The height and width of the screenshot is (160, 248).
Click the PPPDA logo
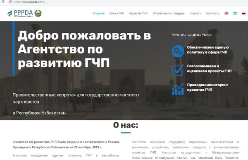pos(20,14)
